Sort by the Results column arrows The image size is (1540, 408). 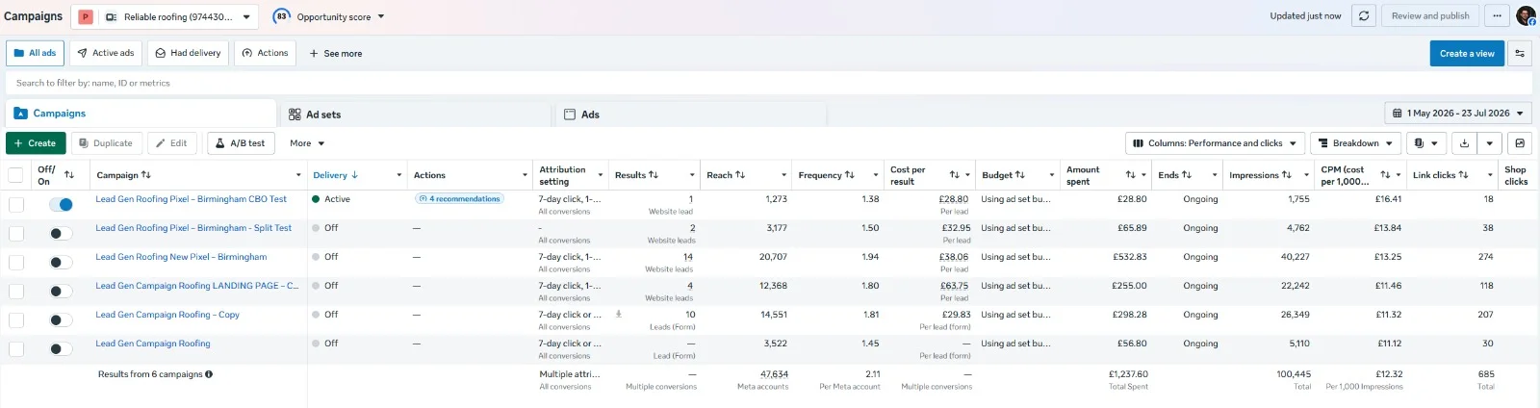point(654,175)
